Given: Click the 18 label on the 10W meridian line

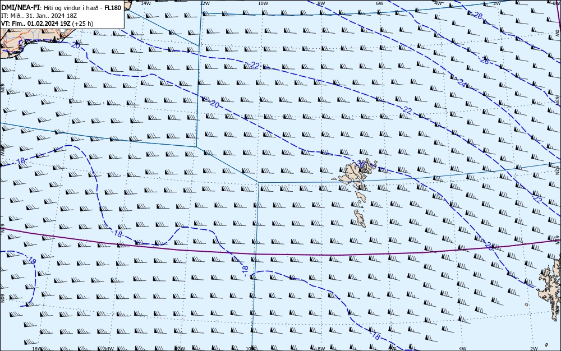Looking at the screenshot, I should (x=245, y=270).
